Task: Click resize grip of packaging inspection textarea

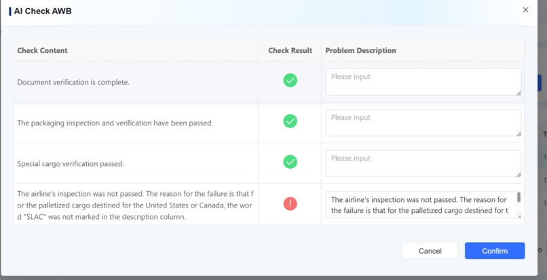Action: point(518,134)
